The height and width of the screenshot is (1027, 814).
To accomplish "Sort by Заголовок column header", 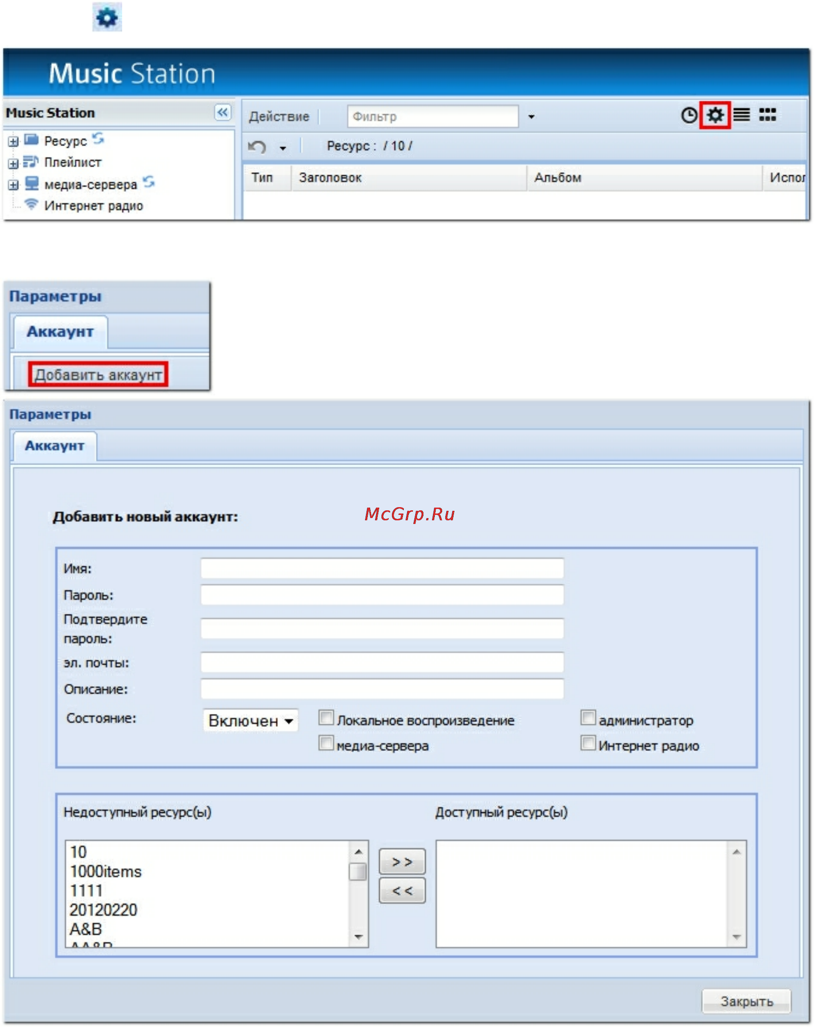I will [x=409, y=178].
